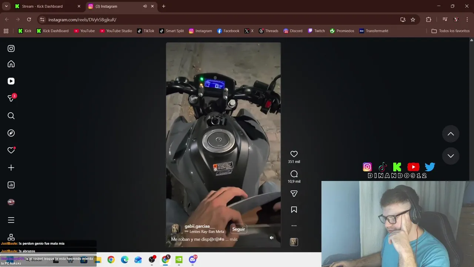Open a new browser tab
This screenshot has width=474, height=267.
[164, 6]
